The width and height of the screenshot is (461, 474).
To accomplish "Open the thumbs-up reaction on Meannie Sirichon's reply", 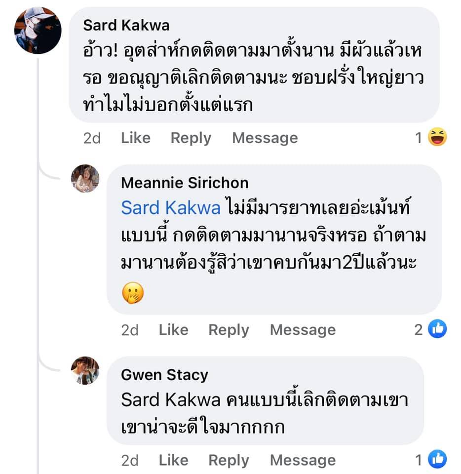I will [x=437, y=329].
